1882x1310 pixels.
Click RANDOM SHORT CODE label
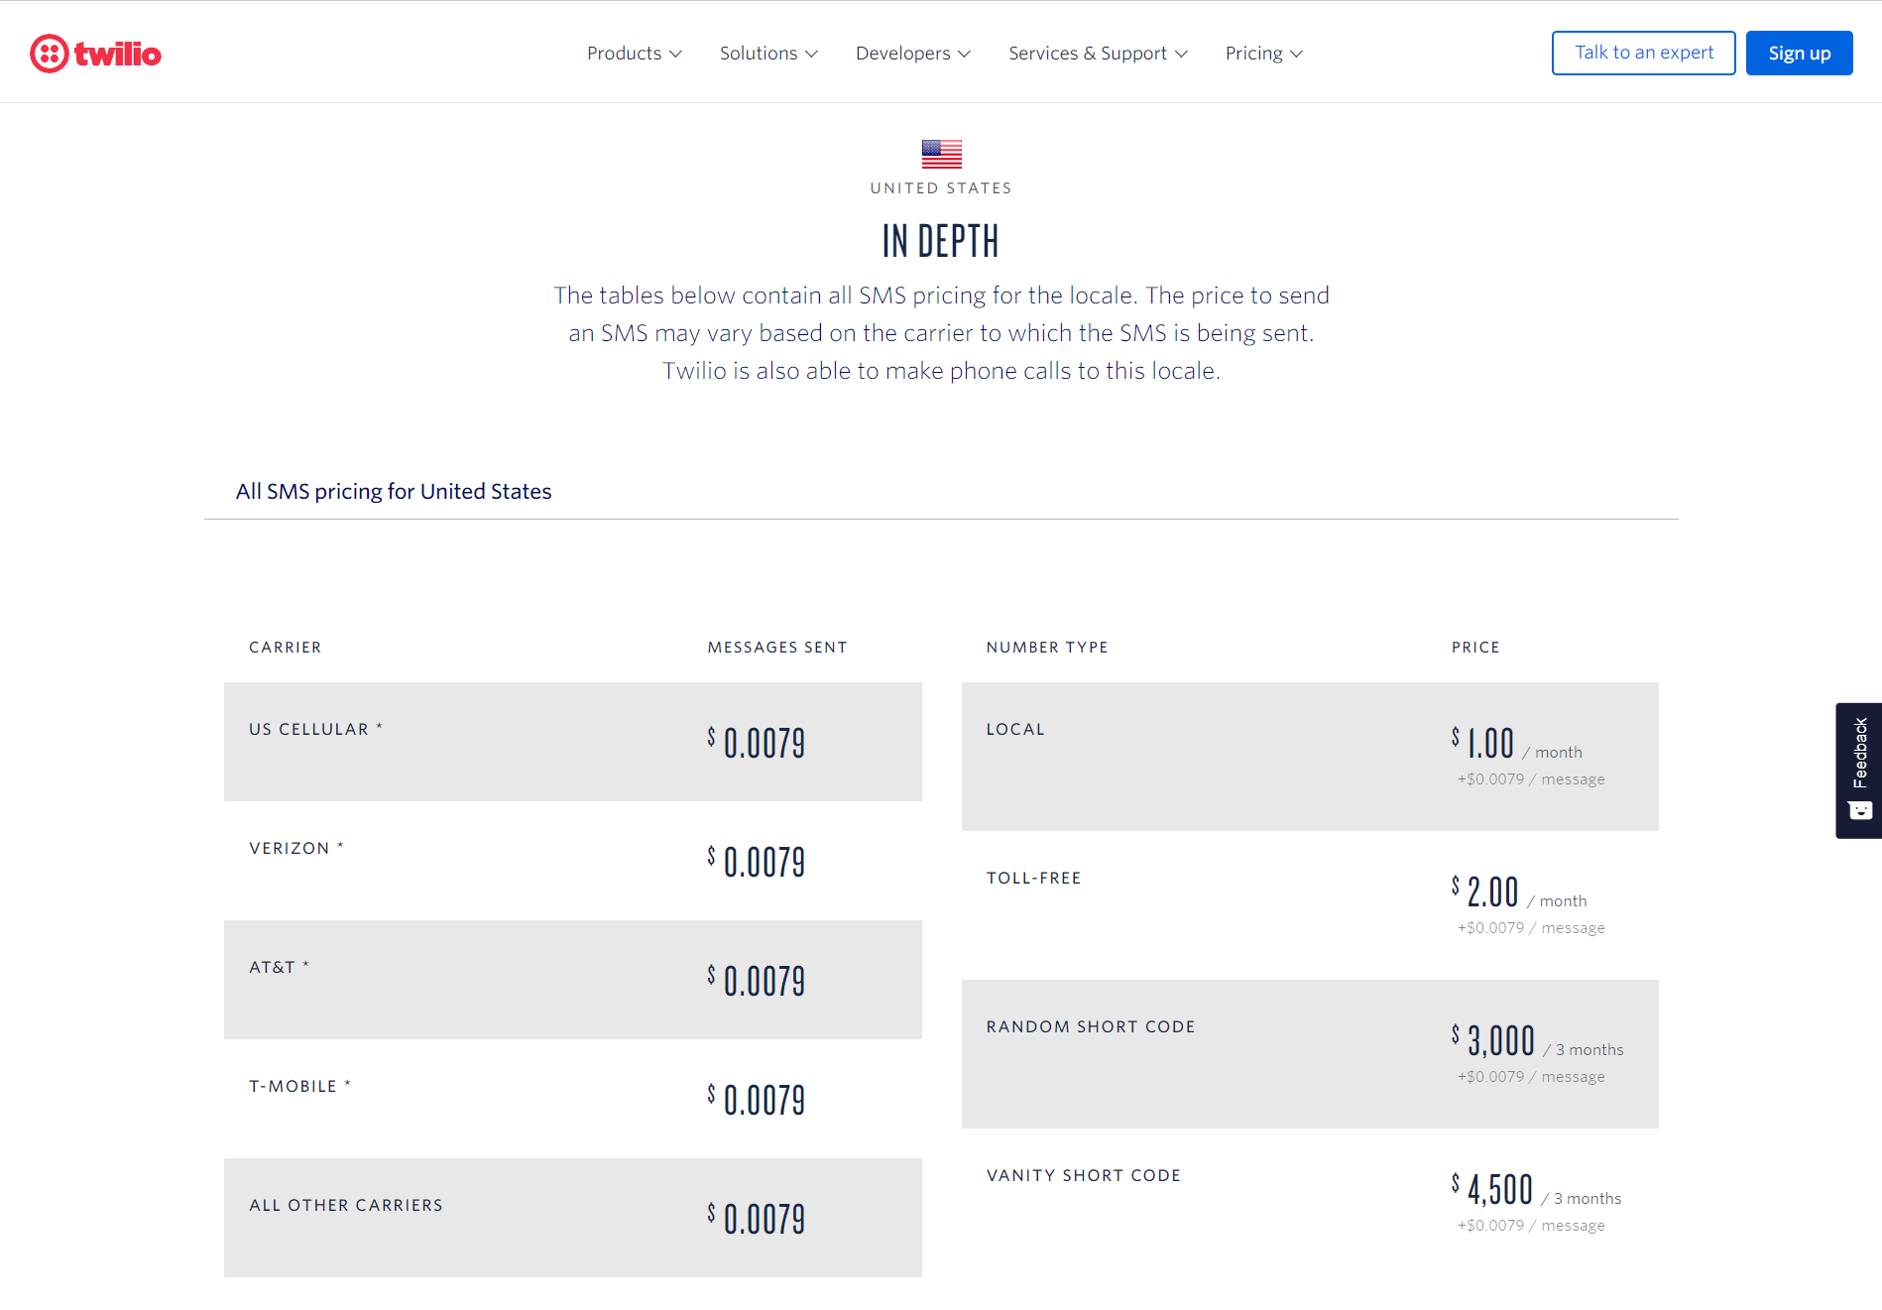click(x=1091, y=1026)
